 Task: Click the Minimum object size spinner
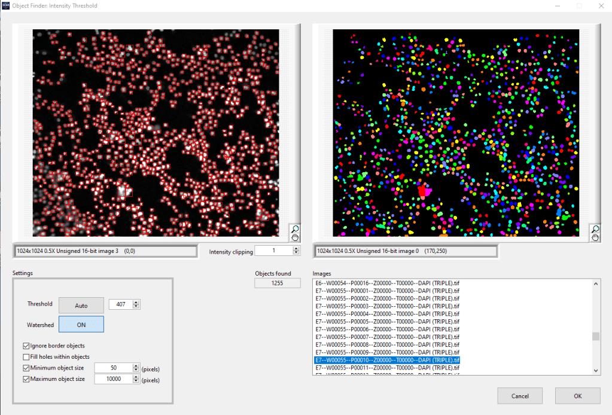tap(136, 368)
